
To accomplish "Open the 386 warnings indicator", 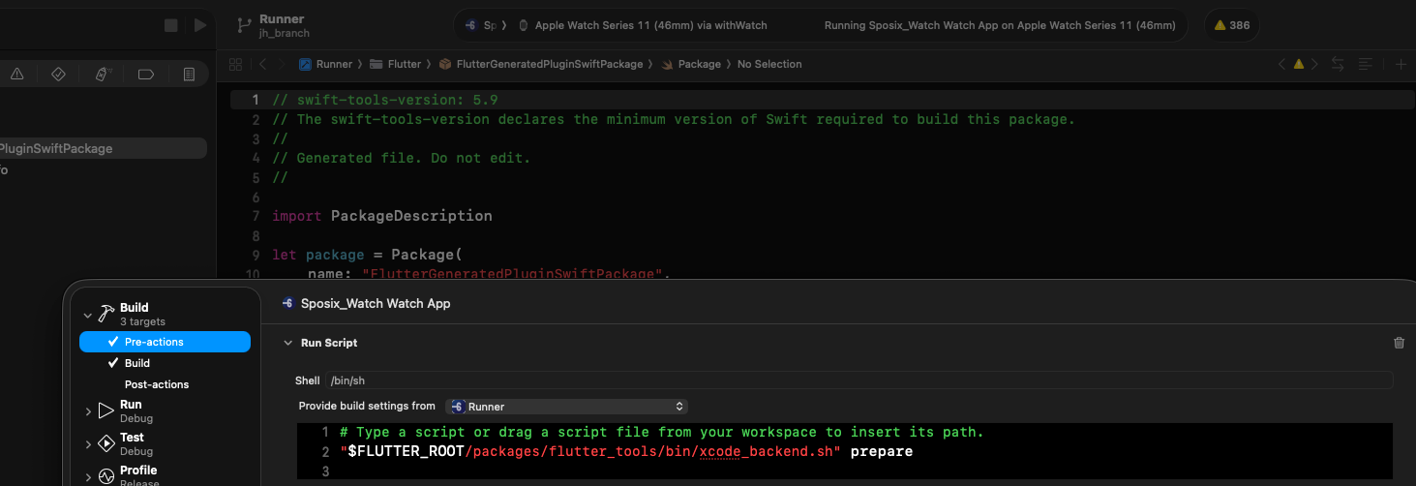I will point(1231,25).
